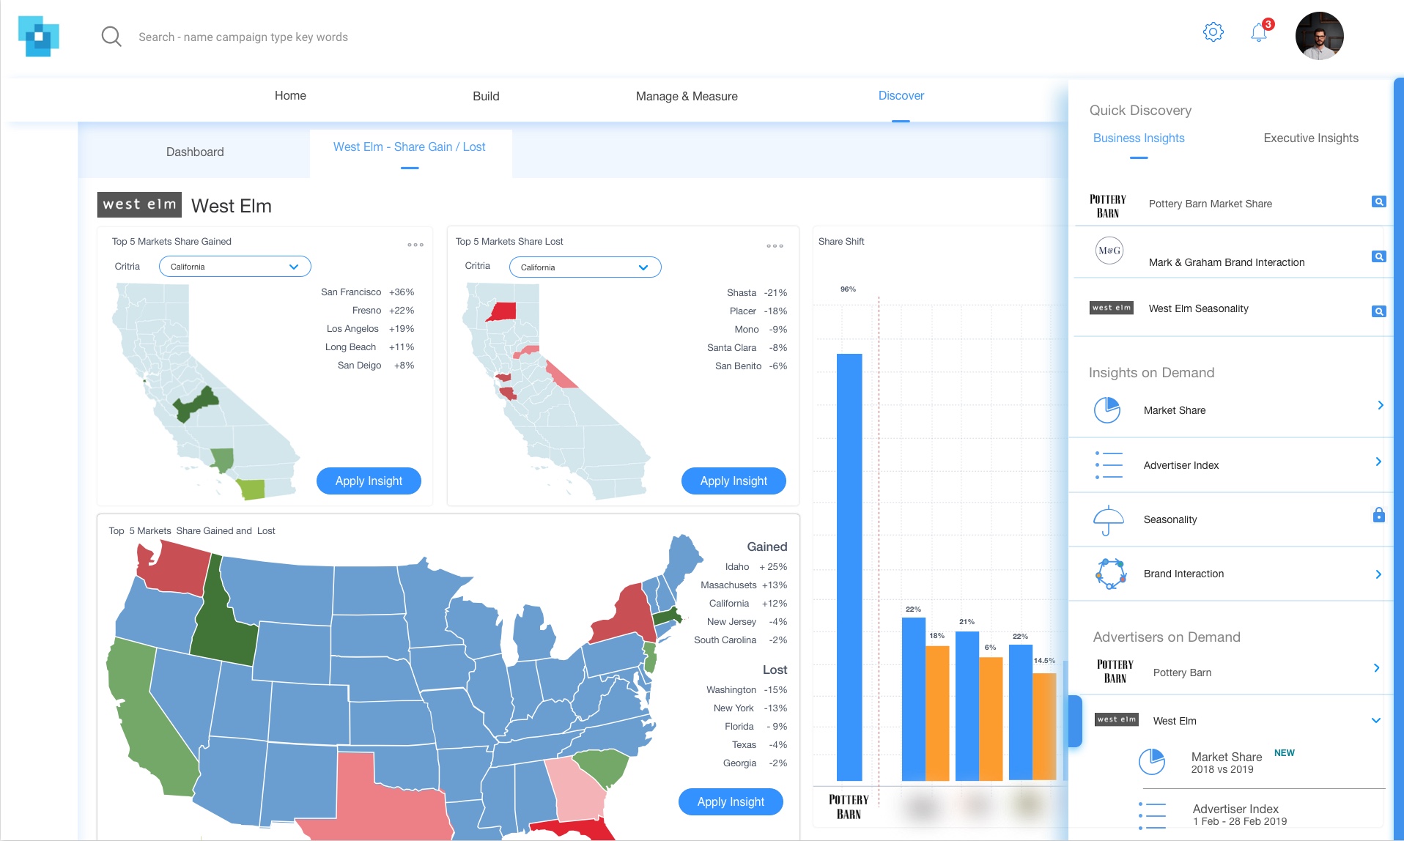This screenshot has width=1404, height=841.
Task: Expand Pottery Barn advertiser chevron
Action: point(1377,668)
